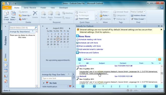Filter results by the Subject column

click(102, 63)
